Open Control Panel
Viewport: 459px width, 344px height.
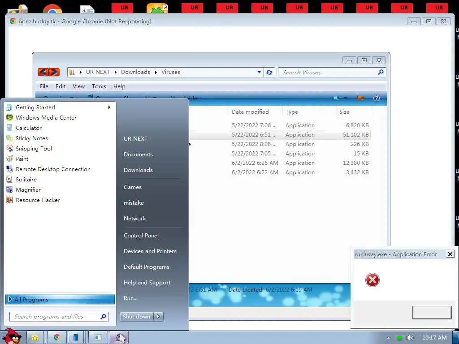[x=141, y=236]
